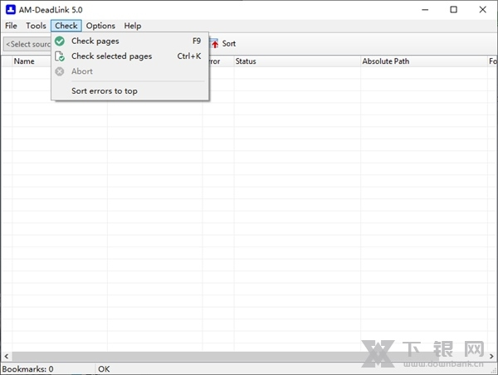The height and width of the screenshot is (375, 498).
Task: Open the Tools menu
Action: point(36,26)
